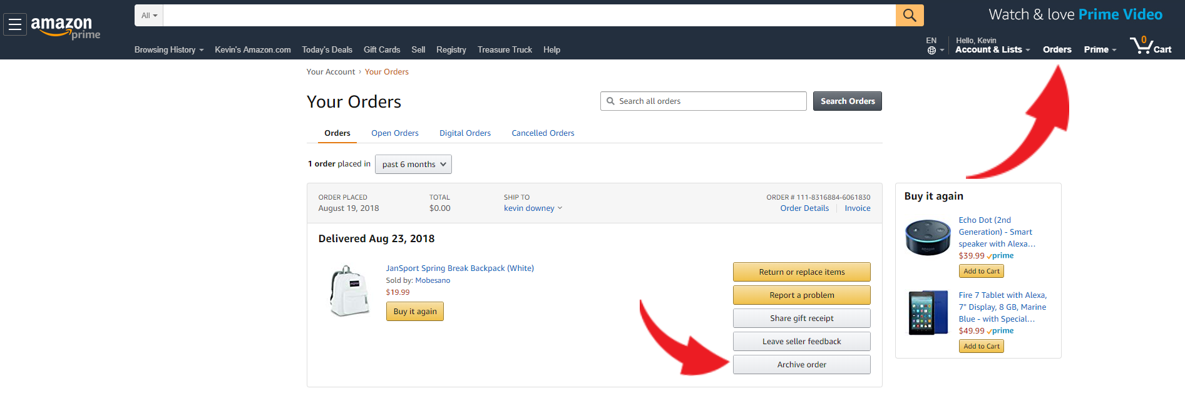Open the Echo Dot product title link
The image size is (1185, 403).
(x=997, y=232)
